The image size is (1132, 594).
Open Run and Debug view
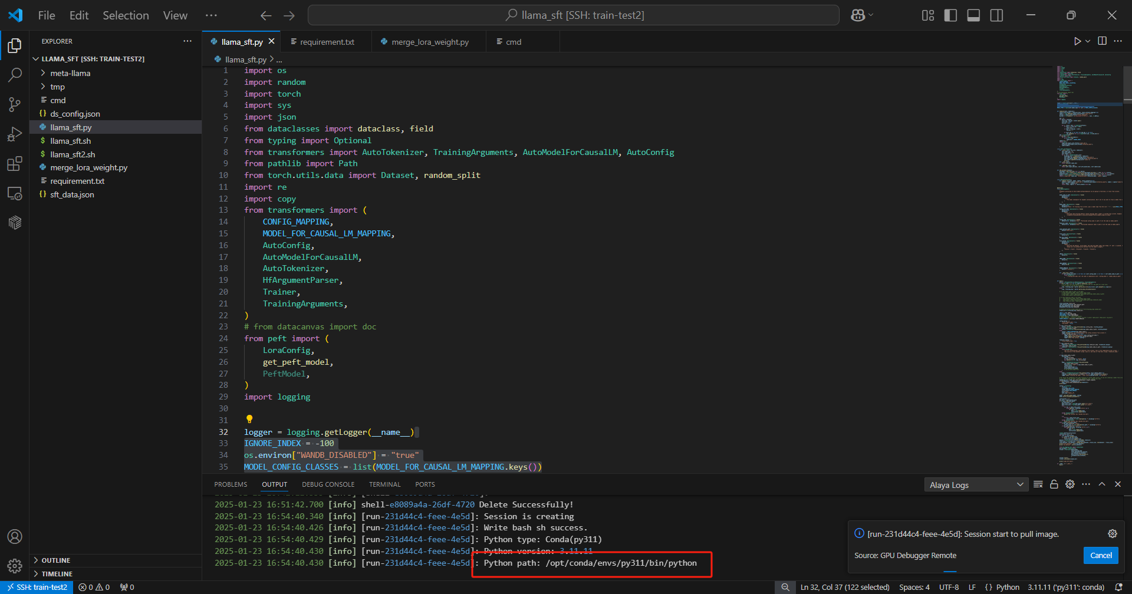15,134
